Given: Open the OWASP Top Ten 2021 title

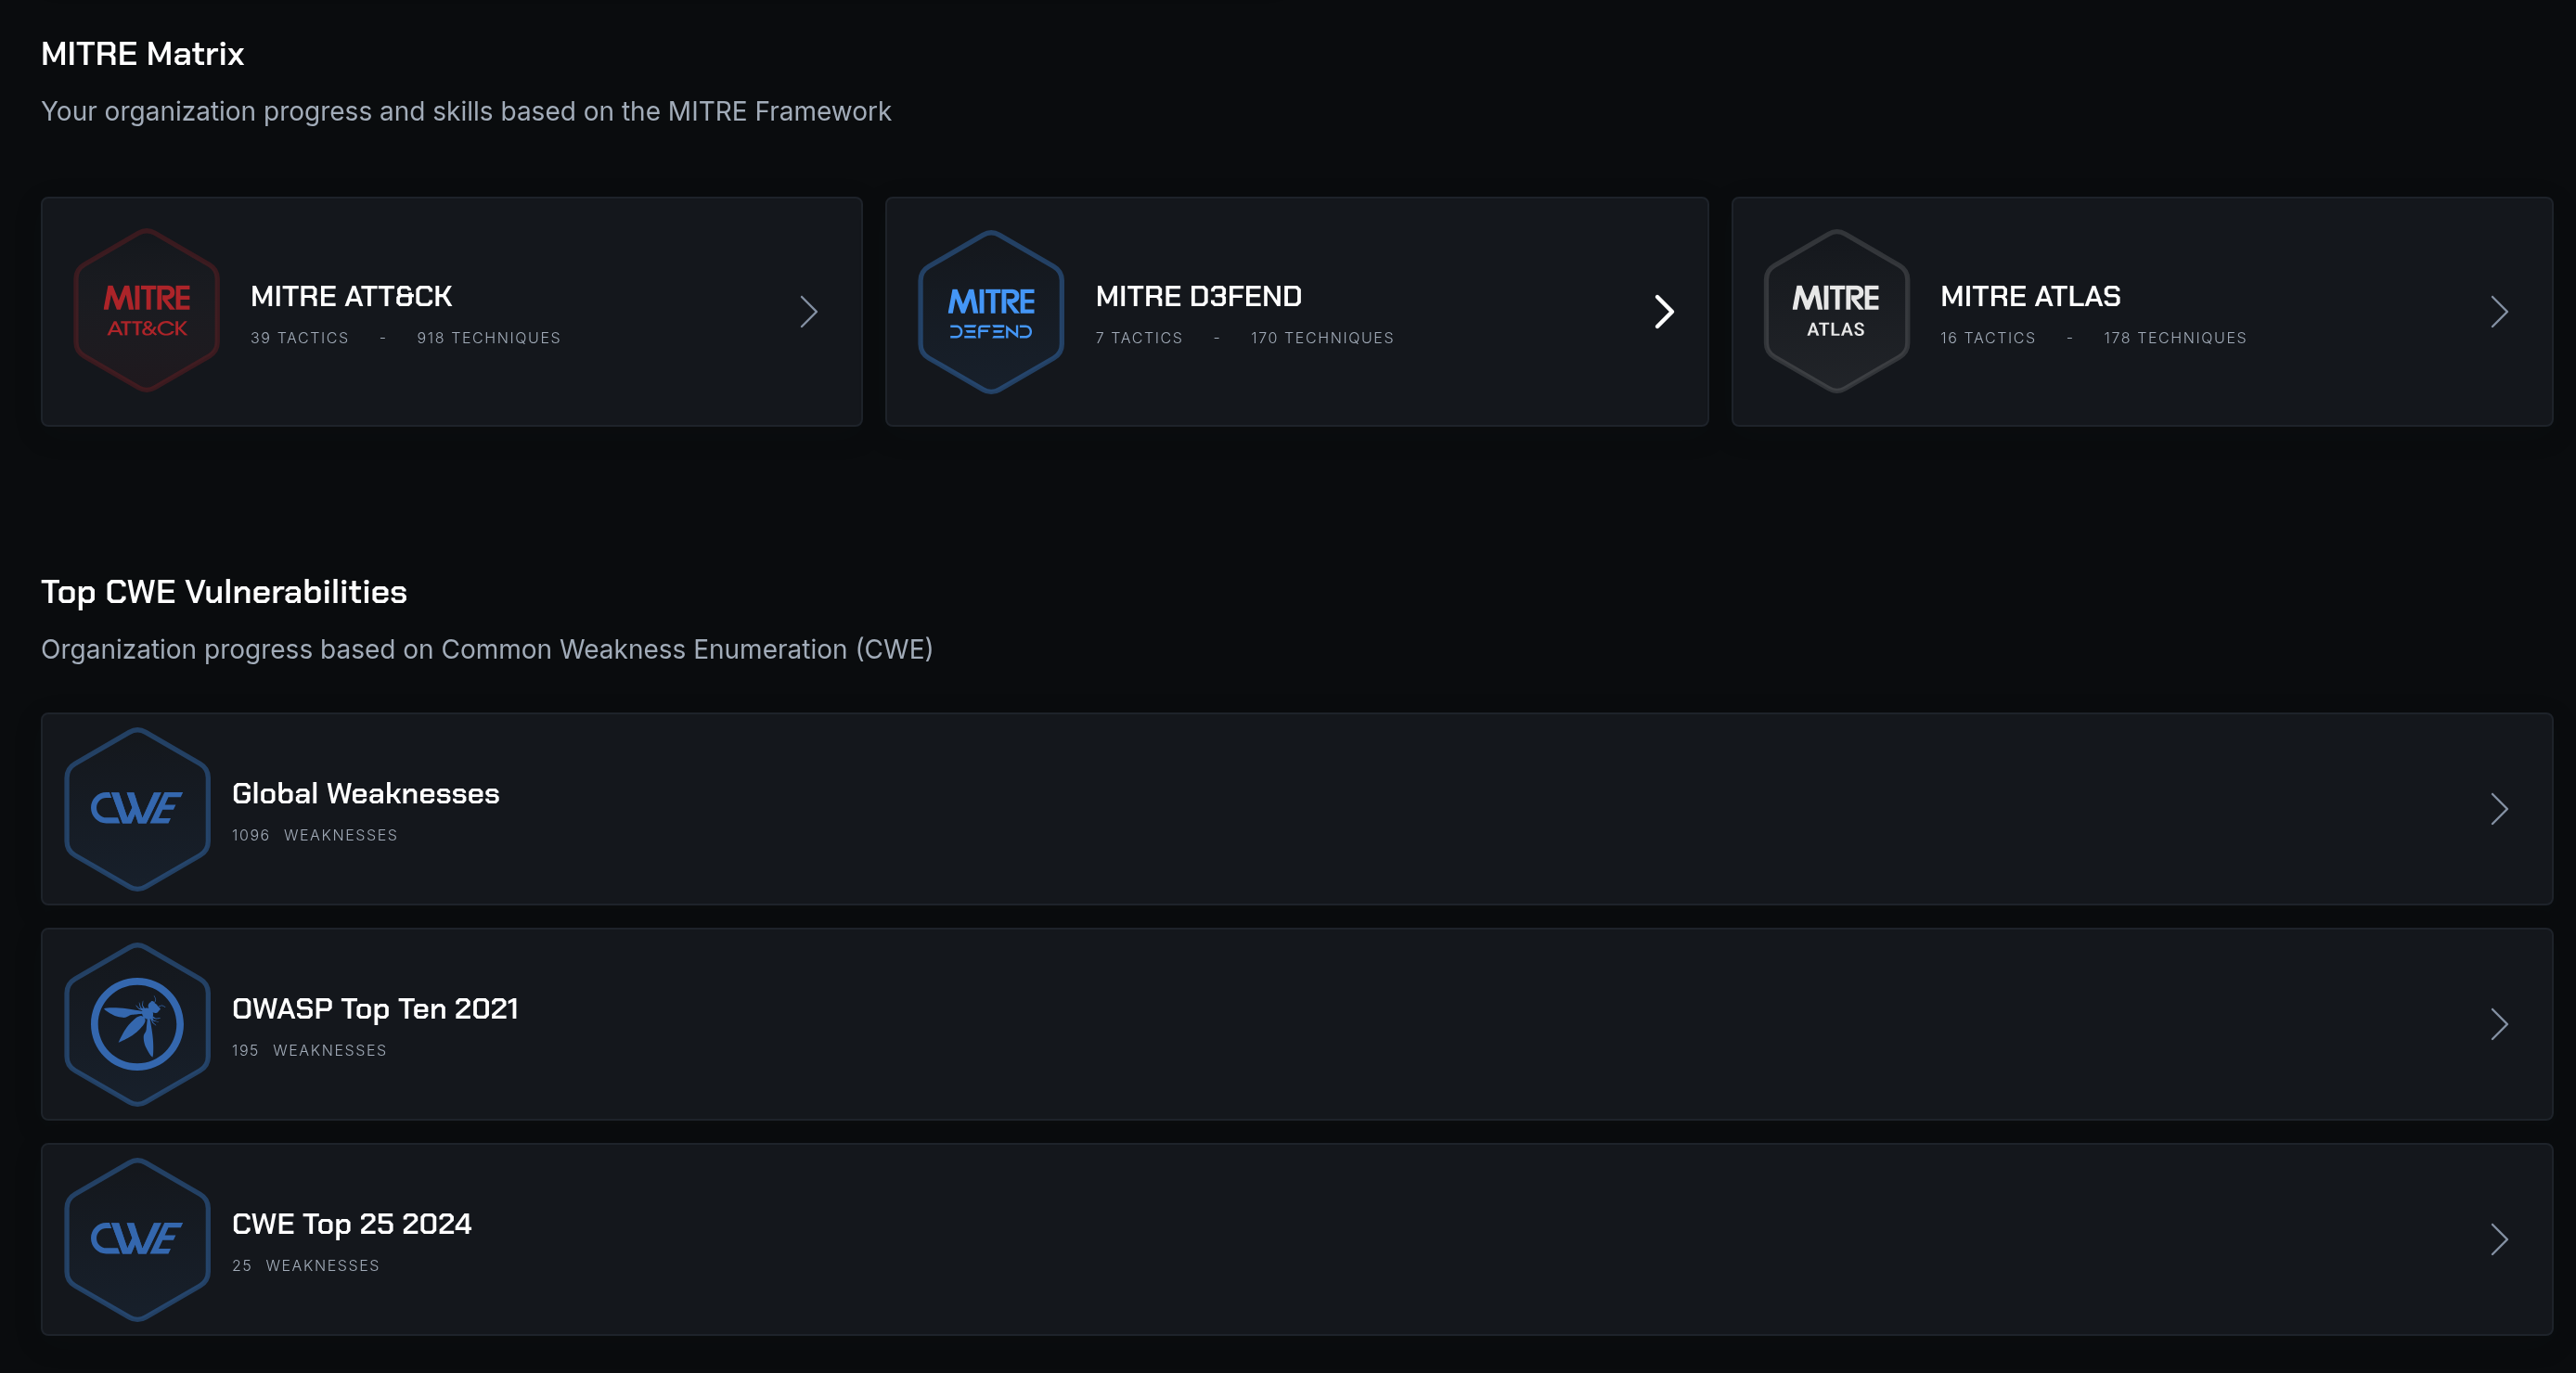Looking at the screenshot, I should pyautogui.click(x=375, y=1008).
